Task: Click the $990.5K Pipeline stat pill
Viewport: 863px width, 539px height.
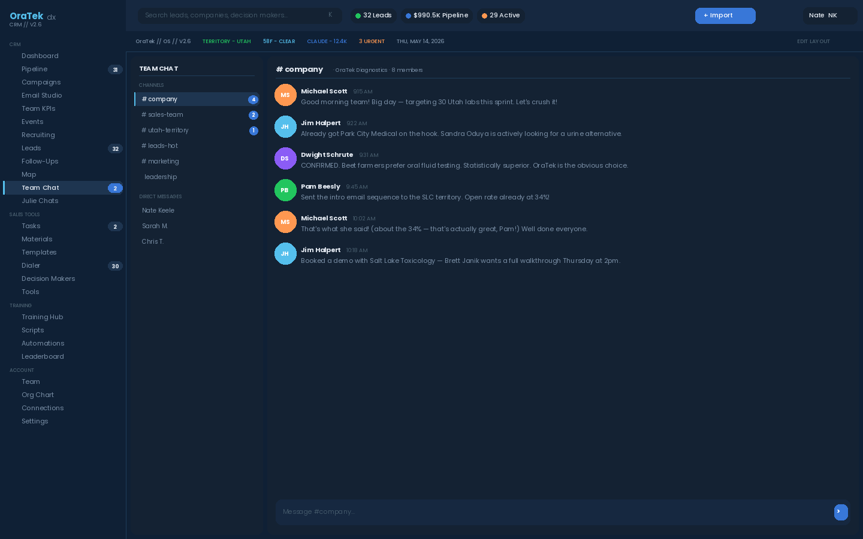Action: (x=437, y=16)
